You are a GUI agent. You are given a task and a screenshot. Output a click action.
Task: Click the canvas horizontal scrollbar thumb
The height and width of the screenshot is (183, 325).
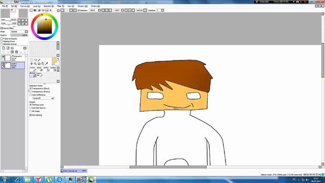pyautogui.click(x=168, y=167)
